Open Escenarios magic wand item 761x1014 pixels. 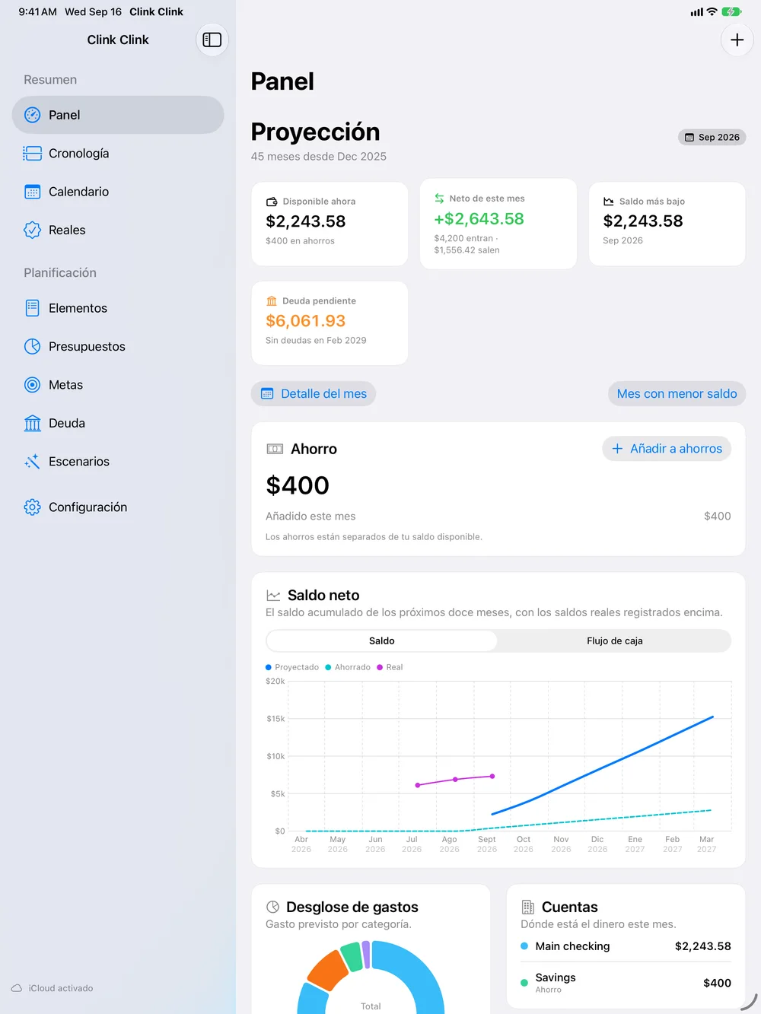tap(118, 462)
